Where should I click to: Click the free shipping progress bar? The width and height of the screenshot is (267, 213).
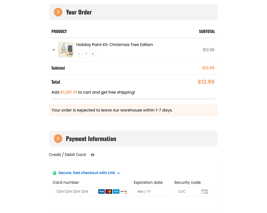click(x=133, y=99)
